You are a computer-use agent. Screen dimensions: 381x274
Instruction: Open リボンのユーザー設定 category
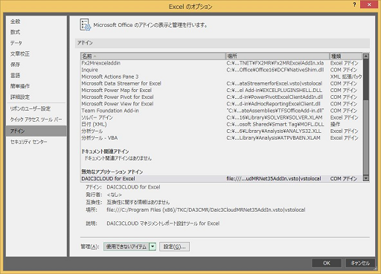pyautogui.click(x=36, y=108)
